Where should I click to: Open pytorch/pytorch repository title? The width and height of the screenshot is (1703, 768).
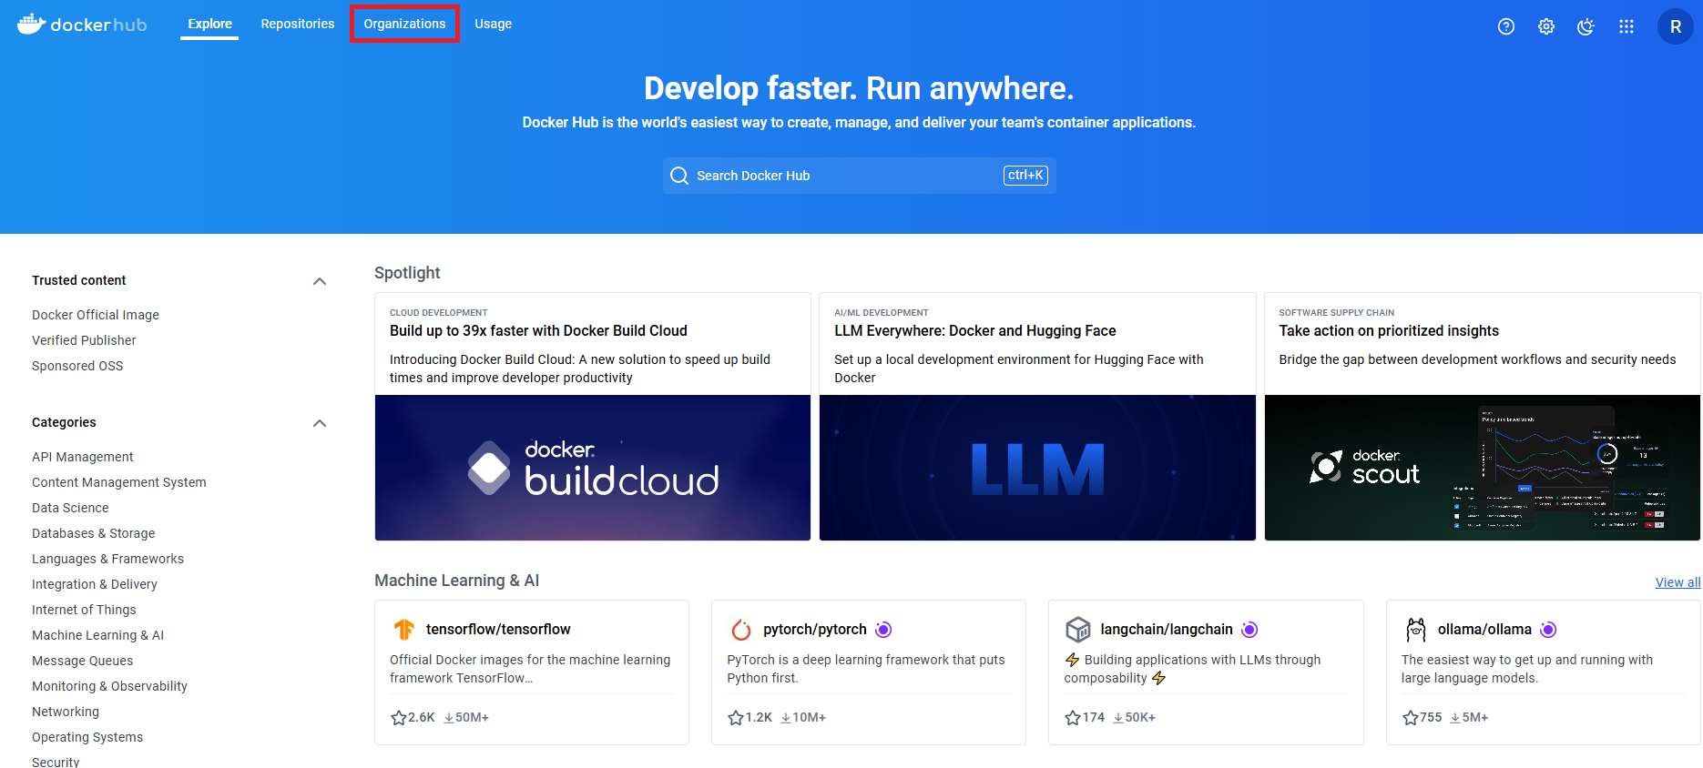point(815,630)
